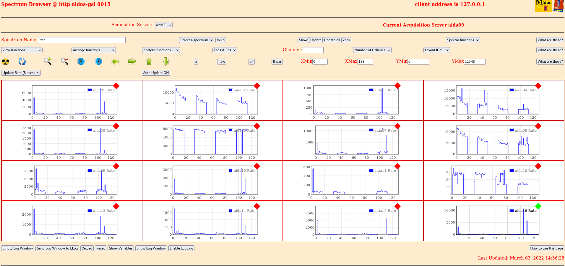Click red diamond marker on aida10 Rate

coord(257,166)
